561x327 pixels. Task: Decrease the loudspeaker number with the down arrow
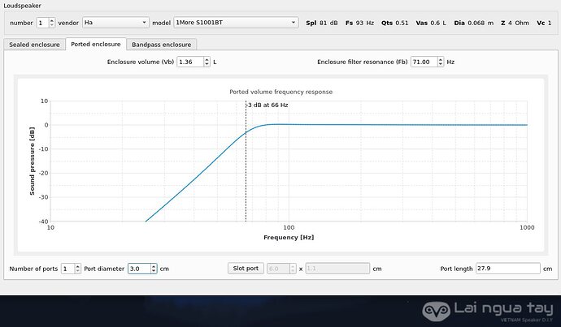(52, 26)
